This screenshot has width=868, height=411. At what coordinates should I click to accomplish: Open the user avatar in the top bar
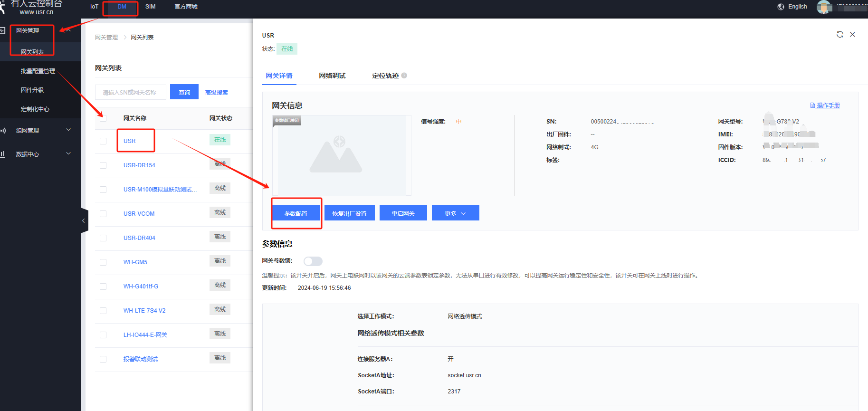(823, 7)
